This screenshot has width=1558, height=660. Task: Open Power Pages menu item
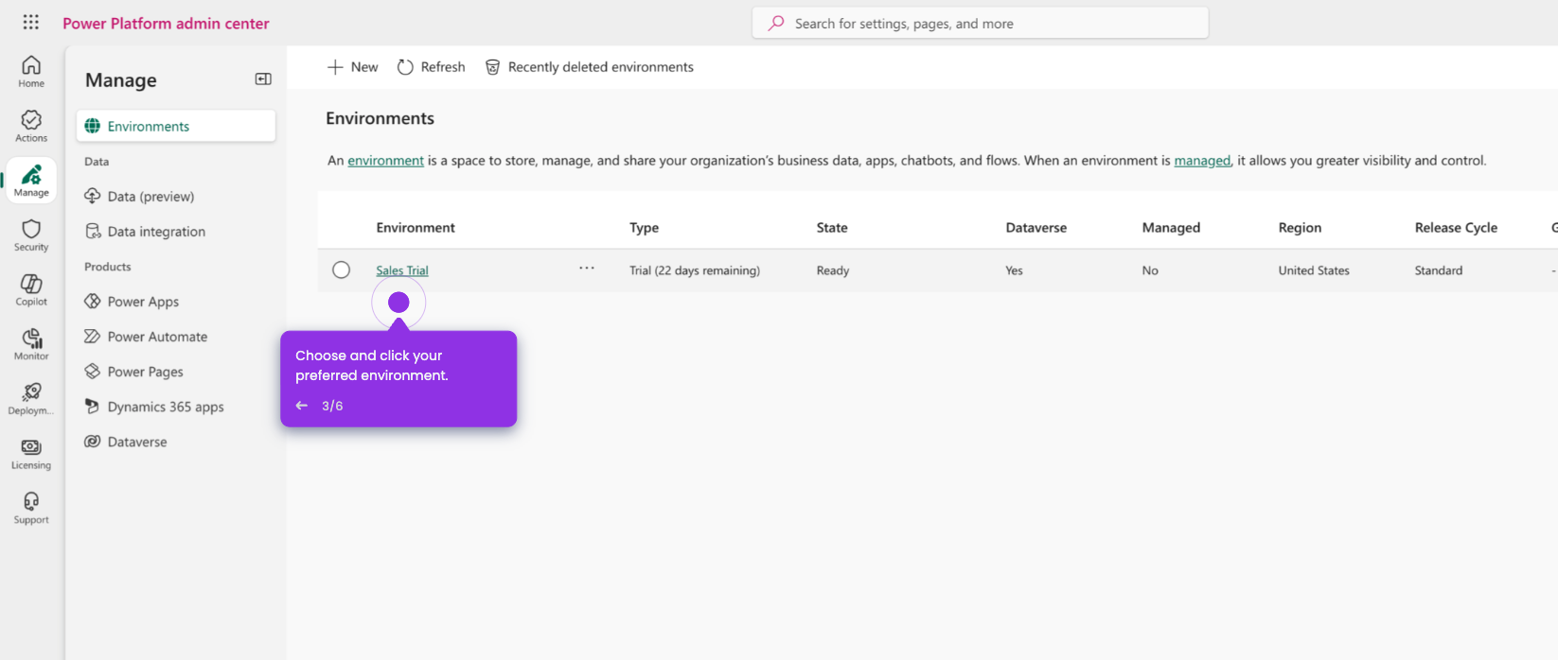(x=176, y=371)
